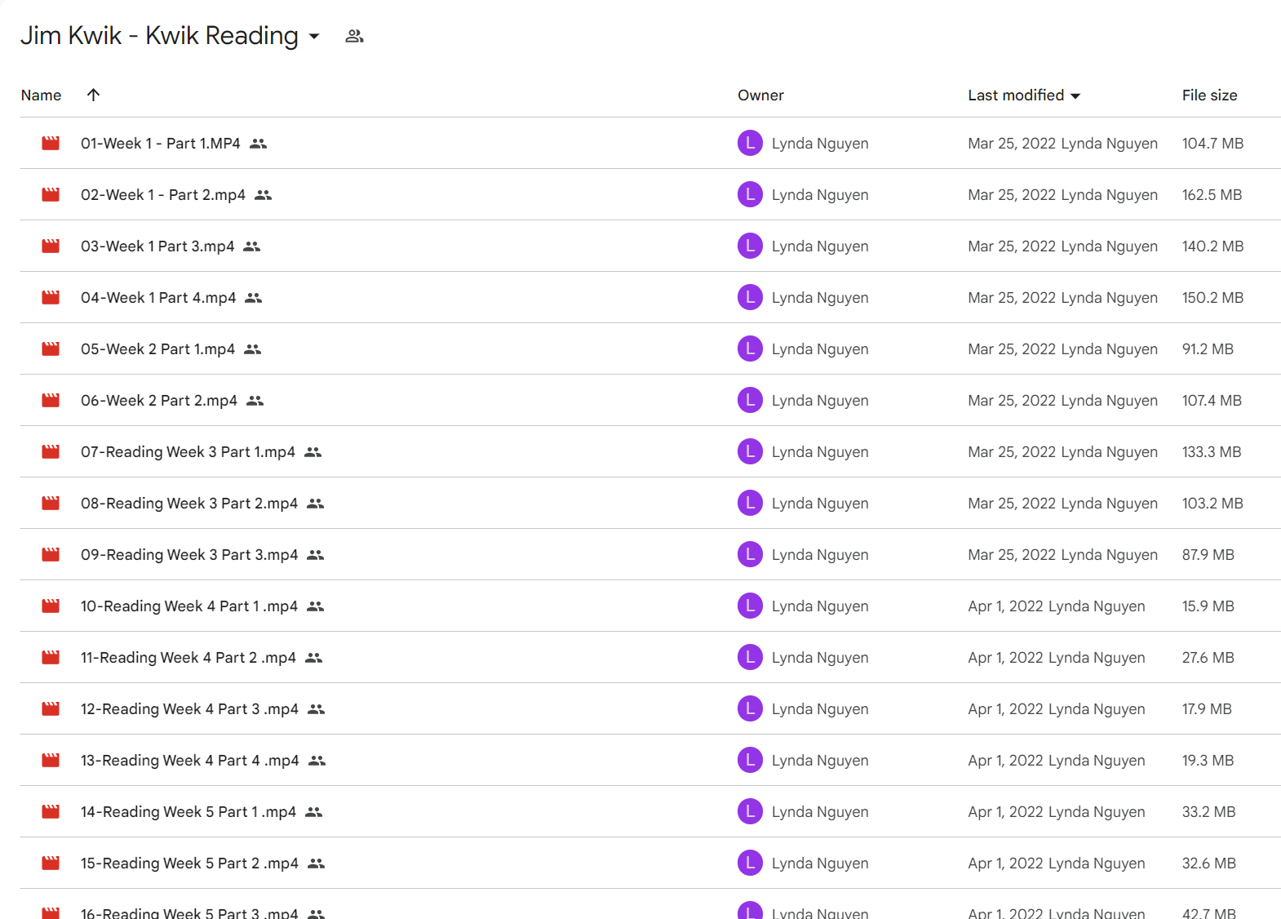Click shared icon next to 06-Week 2 Part 2.mp4
Viewport: 1281px width, 919px height.
click(x=255, y=401)
